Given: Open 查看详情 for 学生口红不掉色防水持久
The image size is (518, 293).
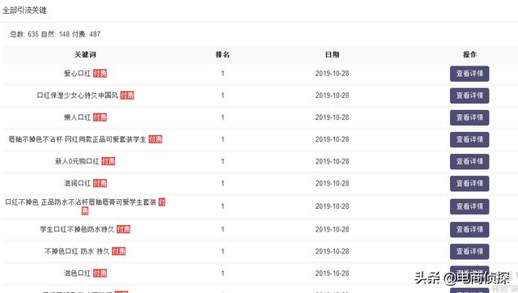Looking at the screenshot, I should 469,230.
